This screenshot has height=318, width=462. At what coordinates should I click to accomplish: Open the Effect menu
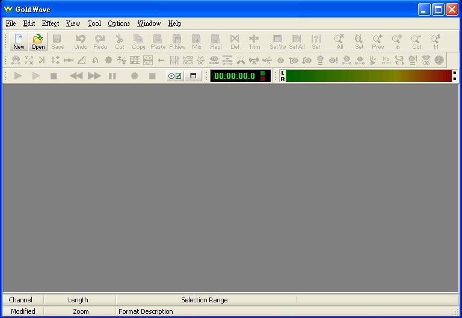pos(51,23)
